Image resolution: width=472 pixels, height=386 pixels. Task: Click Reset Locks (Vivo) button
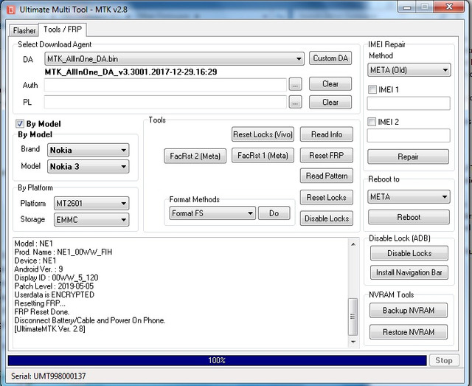pos(263,134)
